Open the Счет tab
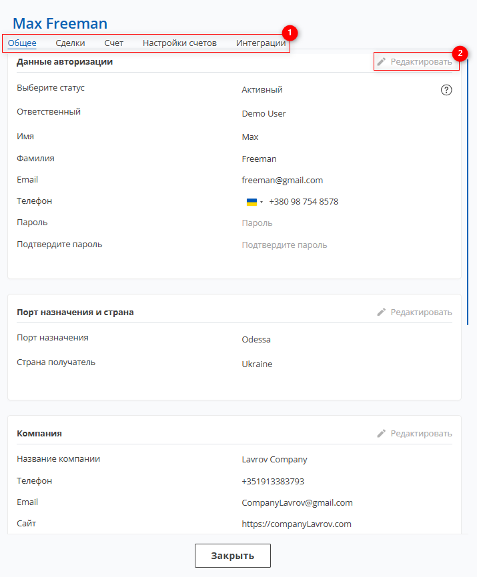Screen dimensions: 477x577 114,43
